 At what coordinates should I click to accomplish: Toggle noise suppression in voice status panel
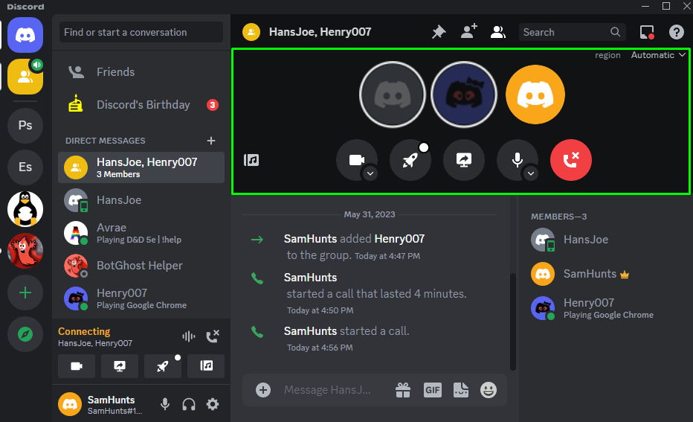pos(189,336)
